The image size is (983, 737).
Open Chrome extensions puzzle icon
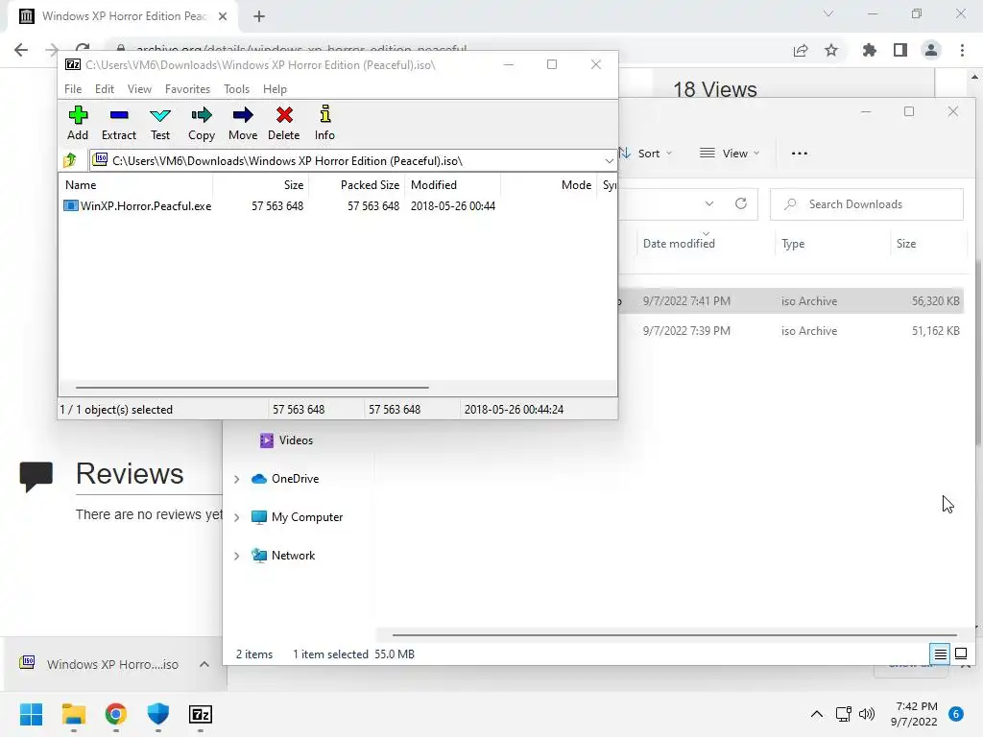pyautogui.click(x=870, y=50)
